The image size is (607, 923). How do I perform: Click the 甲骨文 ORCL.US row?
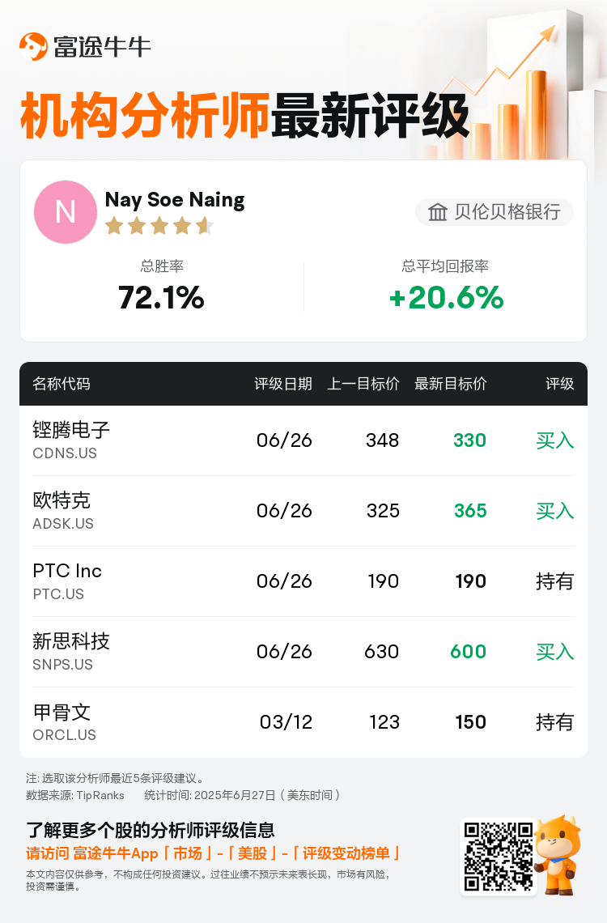tap(303, 721)
